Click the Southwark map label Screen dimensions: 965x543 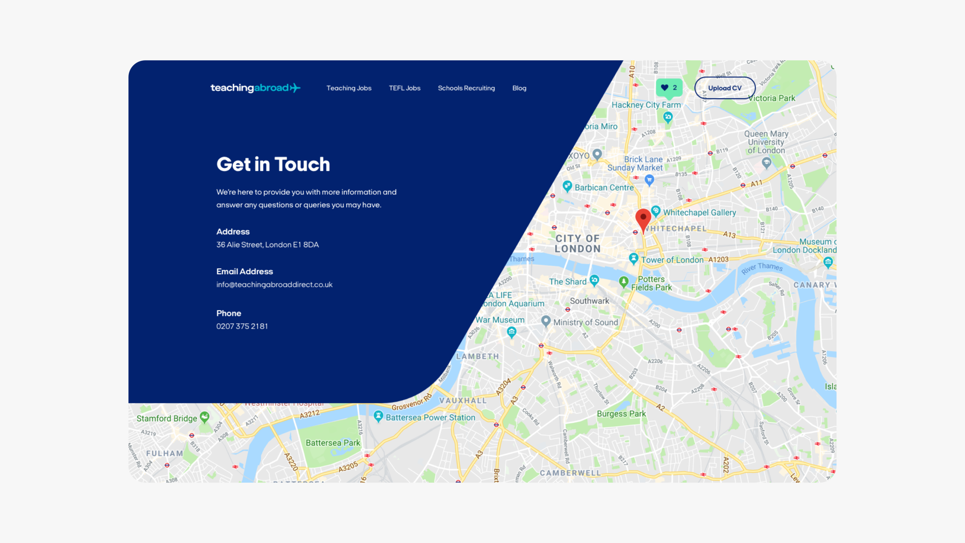(x=589, y=301)
